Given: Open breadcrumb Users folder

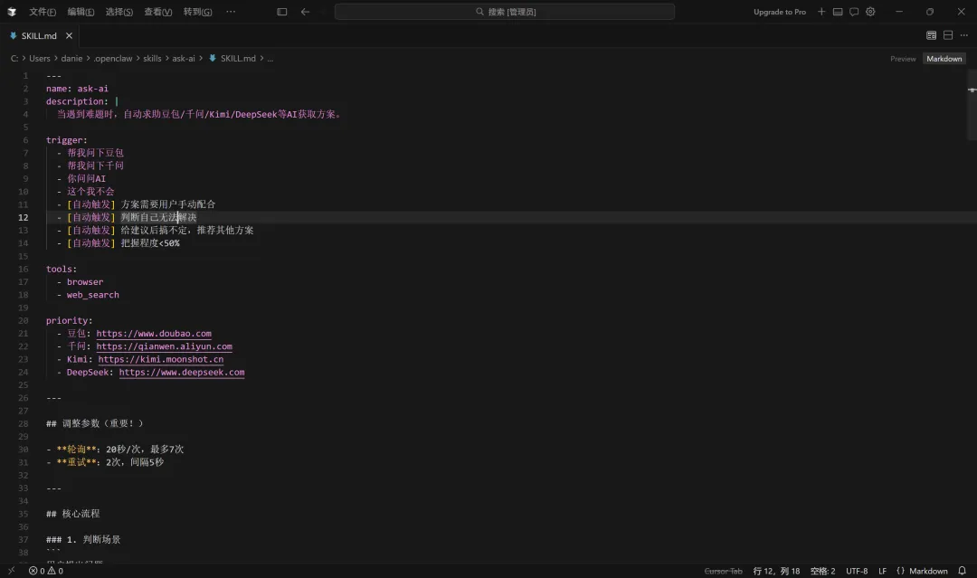Looking at the screenshot, I should pyautogui.click(x=39, y=59).
